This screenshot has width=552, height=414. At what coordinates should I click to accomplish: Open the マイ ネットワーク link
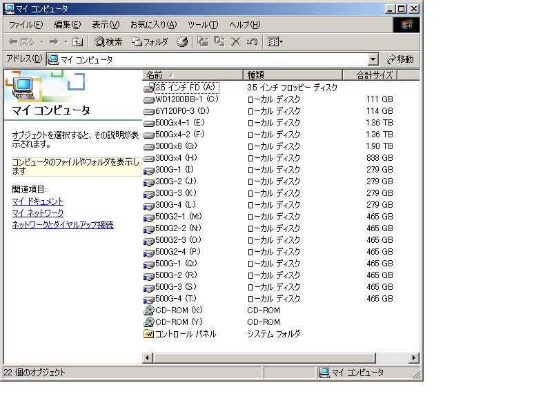[38, 213]
